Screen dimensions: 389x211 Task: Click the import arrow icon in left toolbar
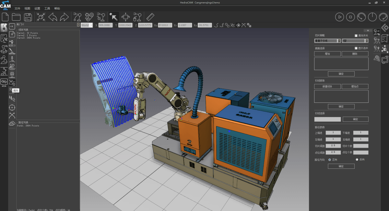click(x=12, y=26)
